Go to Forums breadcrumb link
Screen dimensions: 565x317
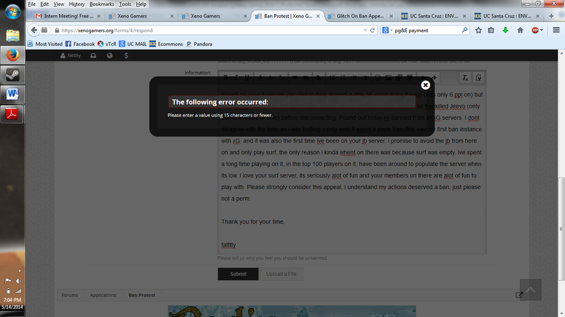click(69, 295)
